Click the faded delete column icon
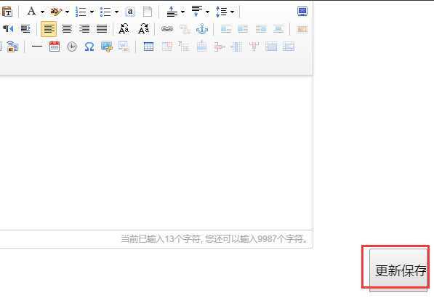 coord(254,47)
